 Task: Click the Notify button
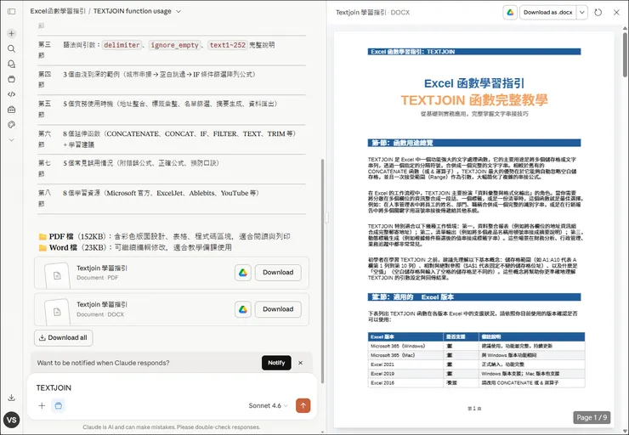[x=276, y=363]
